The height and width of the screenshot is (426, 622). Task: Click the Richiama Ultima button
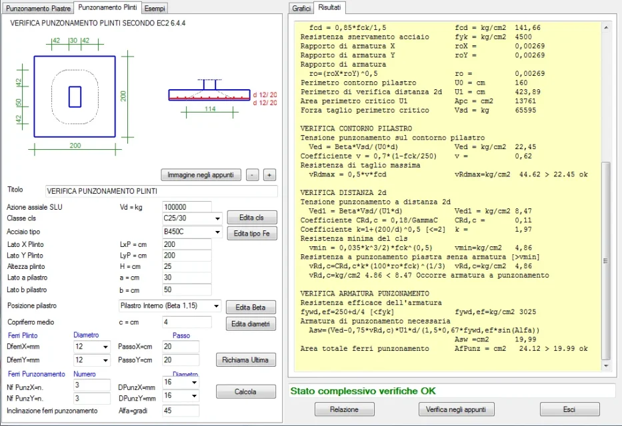coord(245,360)
